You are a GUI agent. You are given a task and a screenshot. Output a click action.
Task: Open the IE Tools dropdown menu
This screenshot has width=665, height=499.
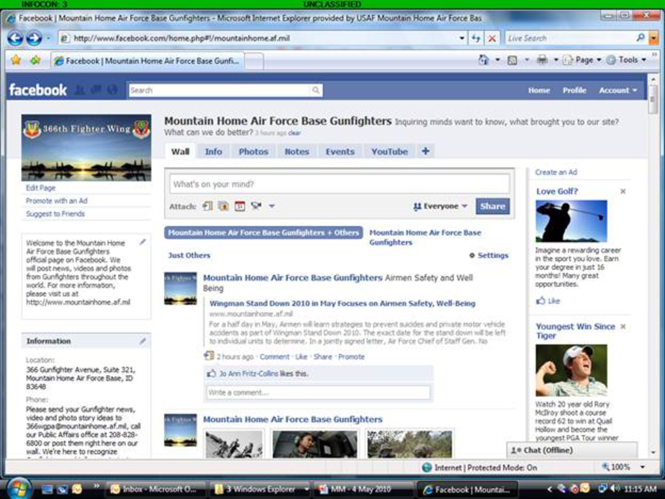point(628,60)
